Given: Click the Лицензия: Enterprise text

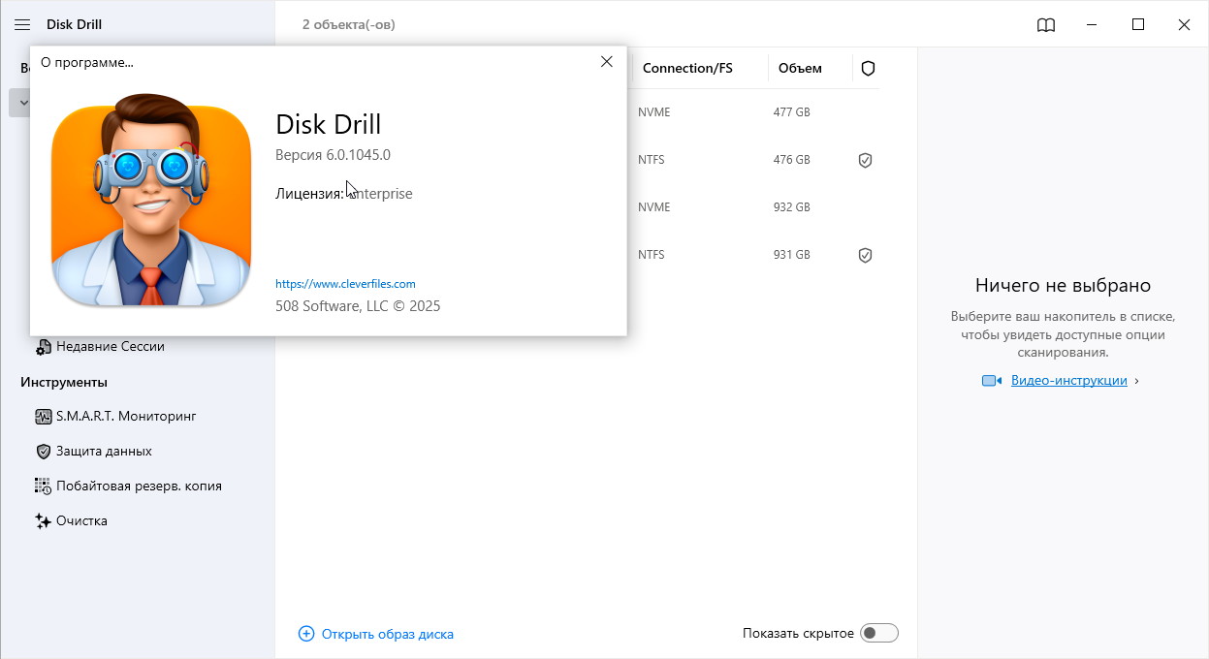Looking at the screenshot, I should point(344,194).
